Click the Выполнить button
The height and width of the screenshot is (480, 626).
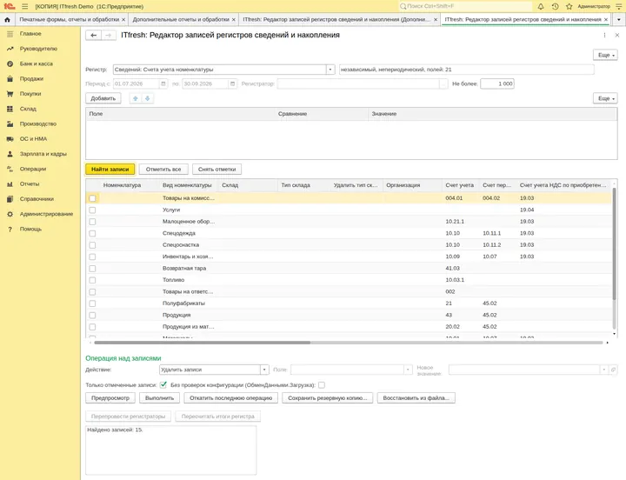pyautogui.click(x=160, y=398)
